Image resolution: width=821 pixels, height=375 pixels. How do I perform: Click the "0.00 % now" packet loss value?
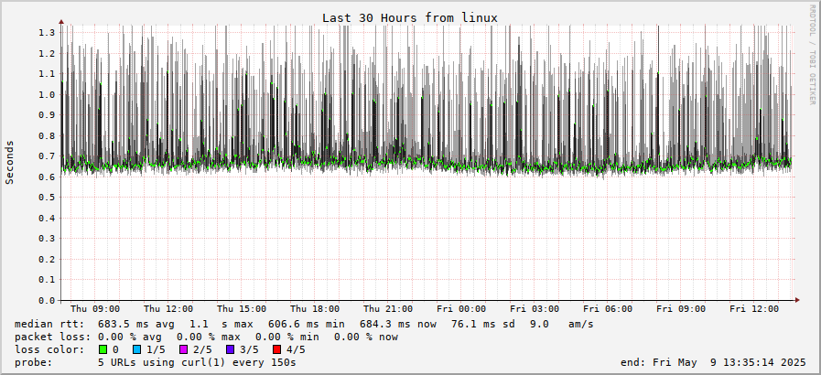[366, 337]
